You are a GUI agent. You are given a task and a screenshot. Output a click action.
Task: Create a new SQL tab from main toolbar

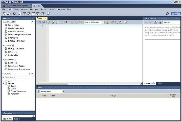(x=4, y=14)
